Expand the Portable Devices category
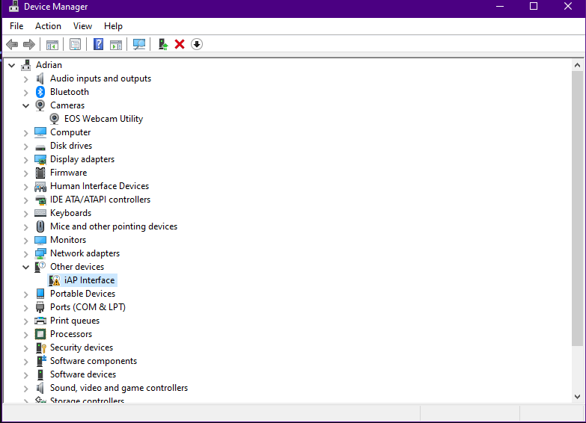Screen dimensions: 586x423 [25, 294]
